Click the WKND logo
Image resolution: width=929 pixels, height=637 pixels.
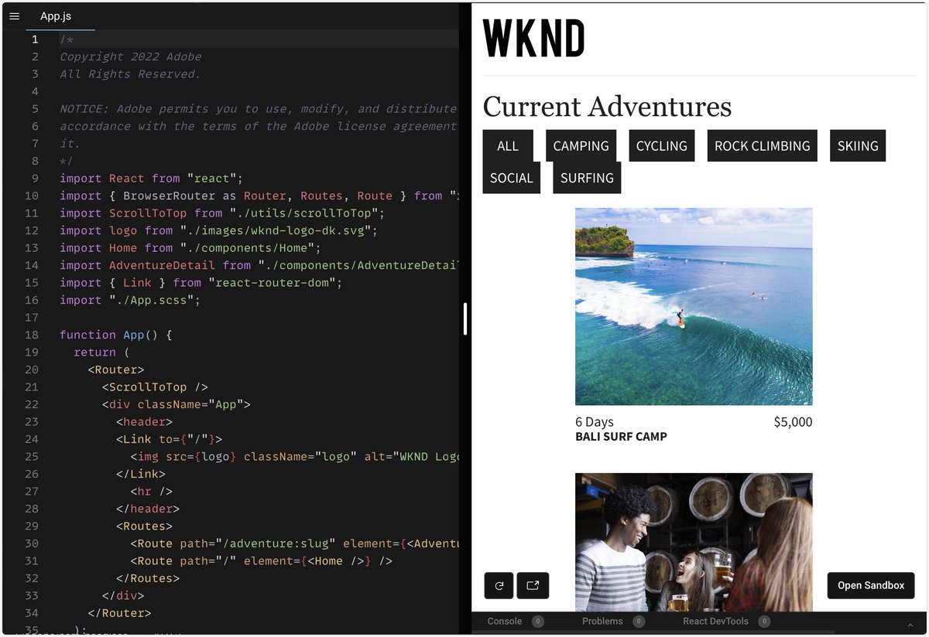pos(533,39)
